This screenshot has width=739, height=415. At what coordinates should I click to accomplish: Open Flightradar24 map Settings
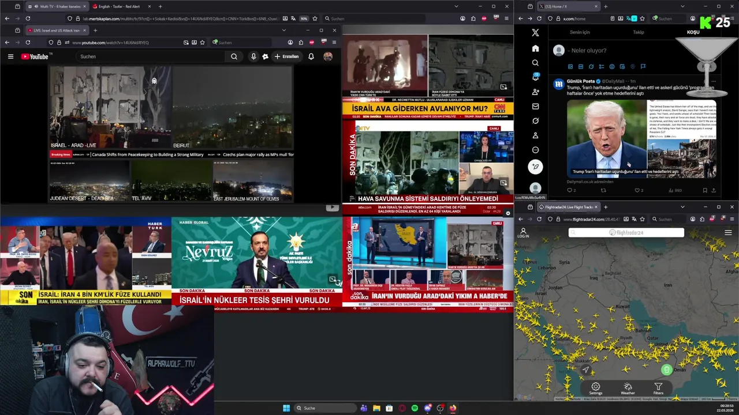(x=595, y=389)
